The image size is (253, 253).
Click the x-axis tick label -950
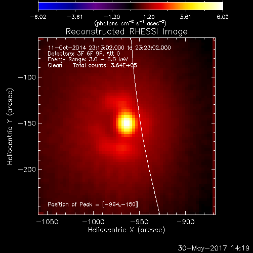pyautogui.click(x=140, y=222)
